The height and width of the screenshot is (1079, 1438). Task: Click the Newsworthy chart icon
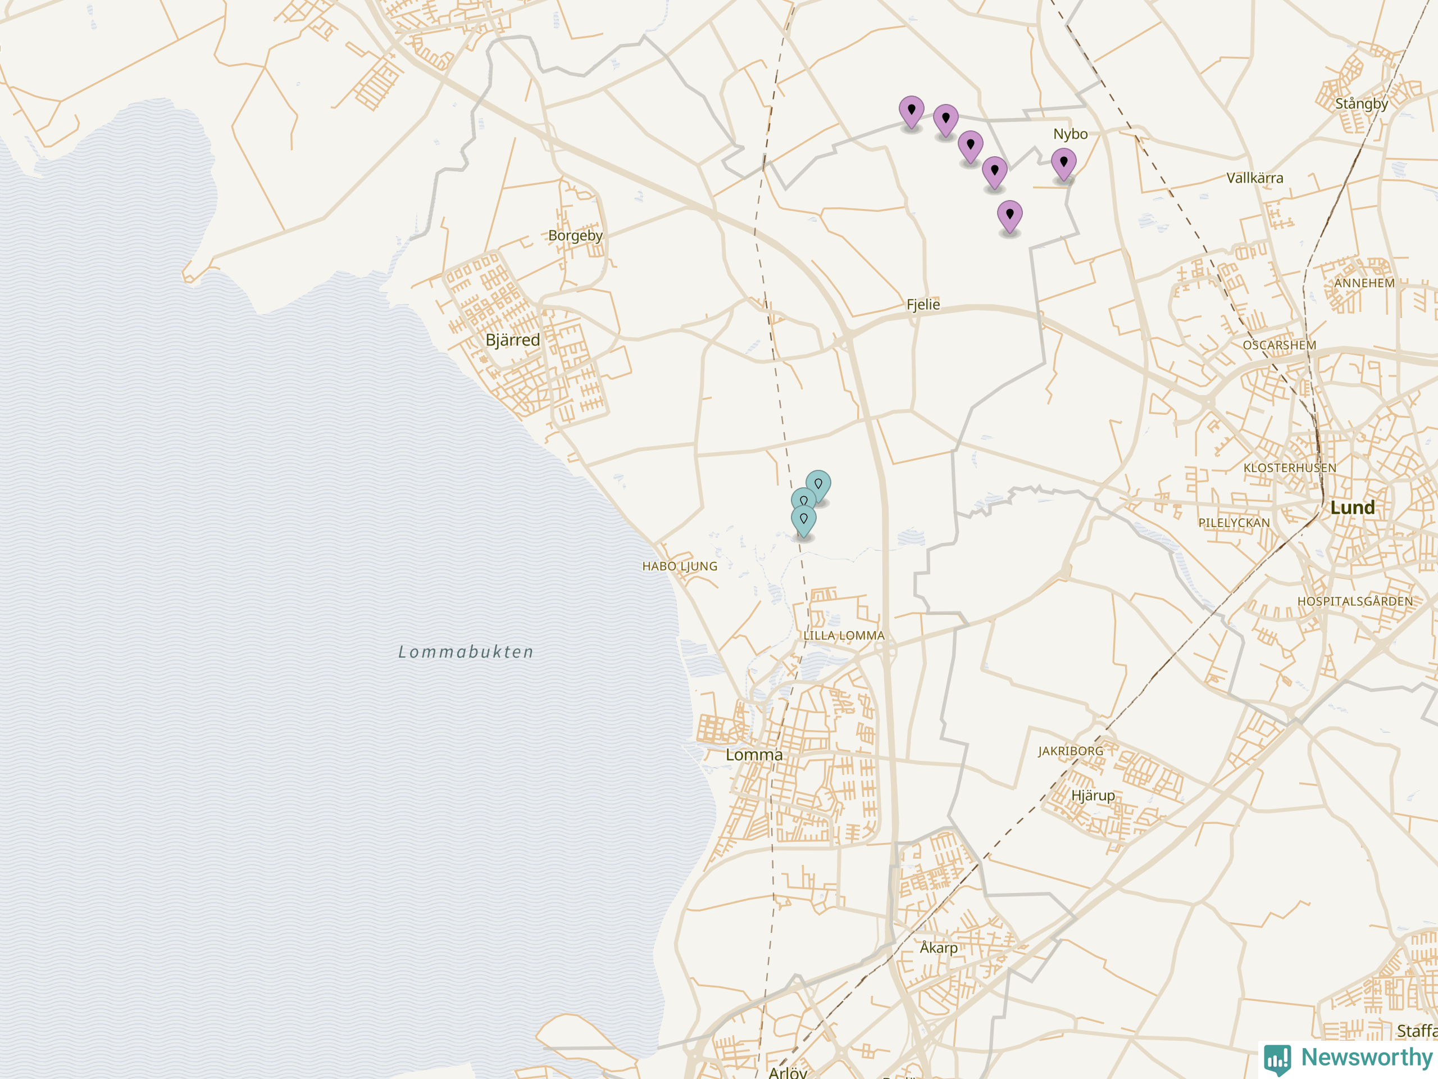point(1277,1061)
